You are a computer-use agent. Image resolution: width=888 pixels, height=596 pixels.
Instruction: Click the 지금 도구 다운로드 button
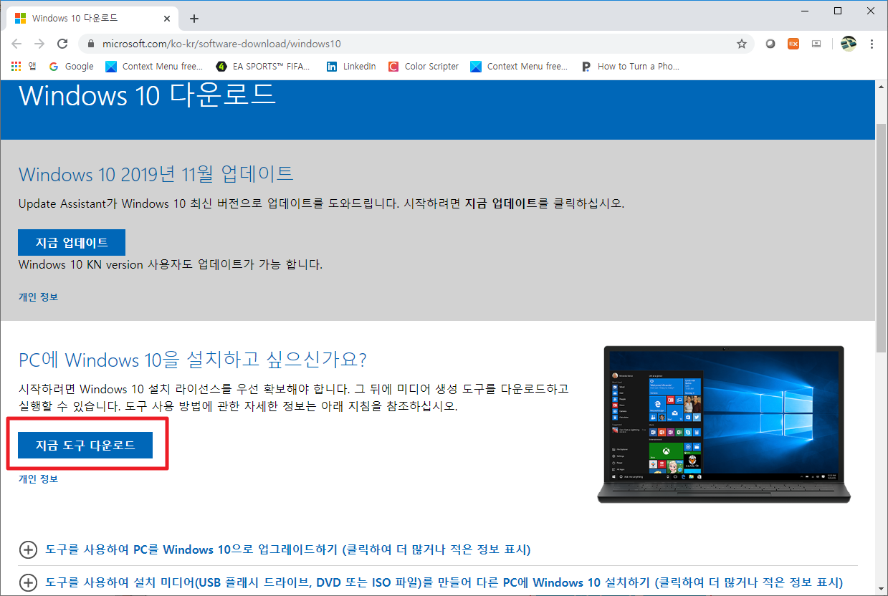(85, 446)
